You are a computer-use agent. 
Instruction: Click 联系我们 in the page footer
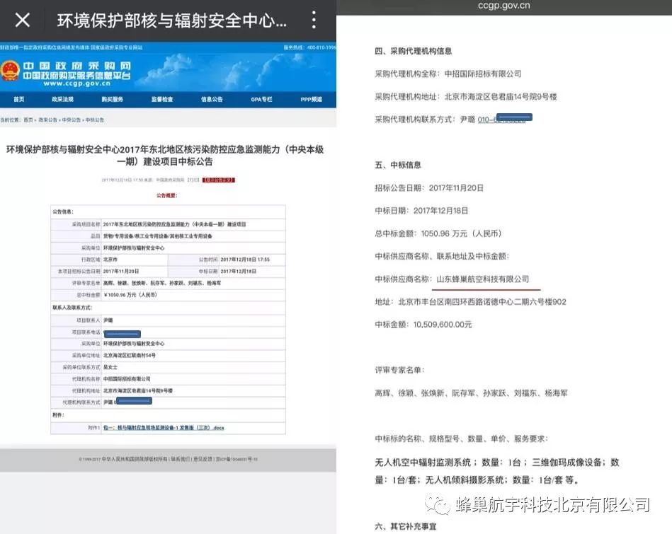179,459
